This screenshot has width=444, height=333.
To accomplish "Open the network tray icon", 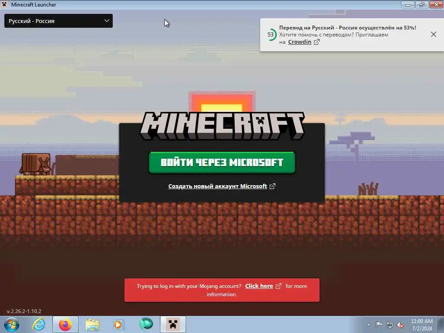I will click(x=390, y=325).
